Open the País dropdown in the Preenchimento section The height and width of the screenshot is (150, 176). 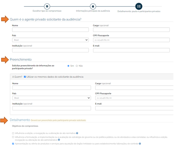pos(52,98)
